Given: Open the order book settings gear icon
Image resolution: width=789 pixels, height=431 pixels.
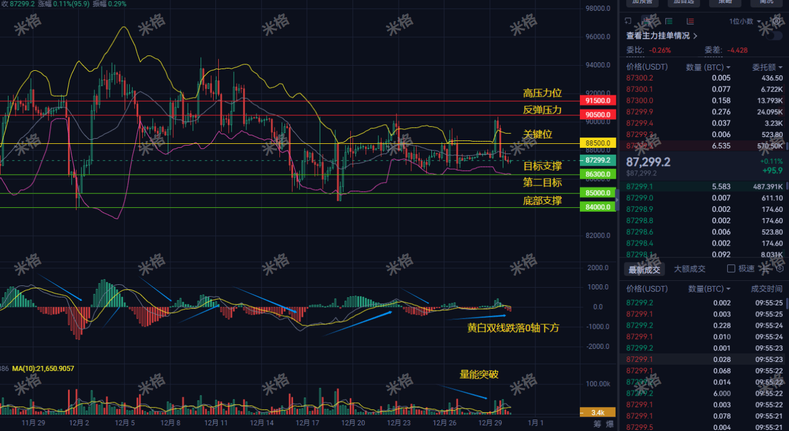Looking at the screenshot, I should tap(776, 22).
